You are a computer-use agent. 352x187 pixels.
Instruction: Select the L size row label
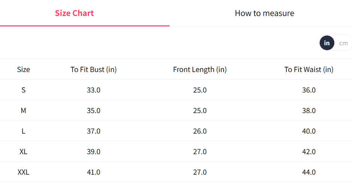coord(23,131)
